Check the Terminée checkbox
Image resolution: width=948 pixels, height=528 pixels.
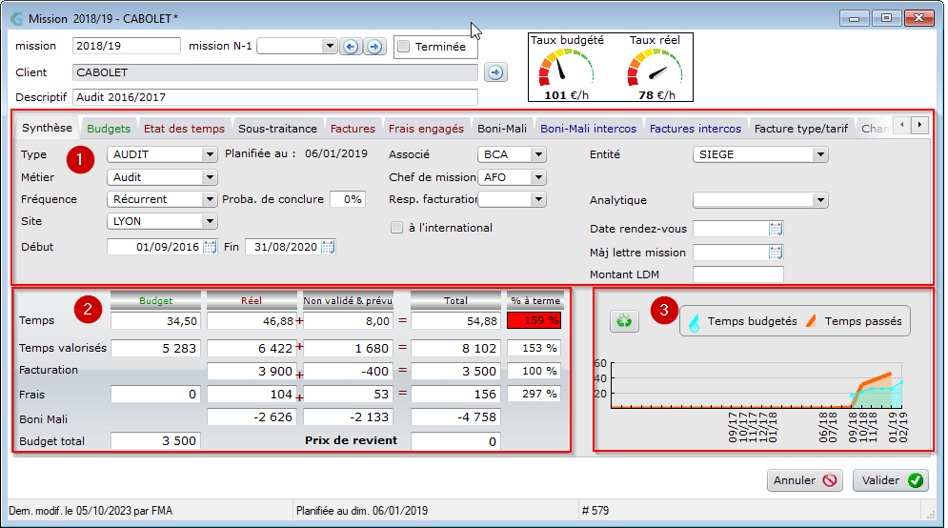pyautogui.click(x=404, y=47)
